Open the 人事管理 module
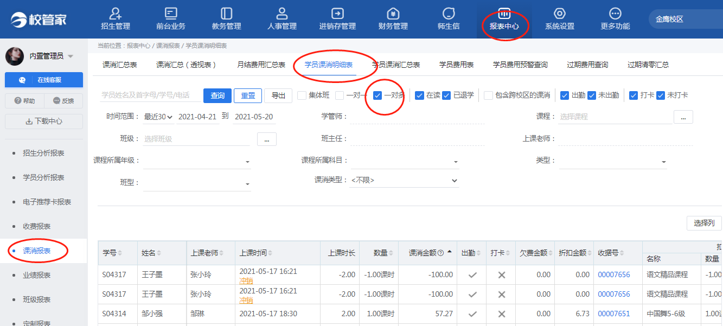 (282, 19)
